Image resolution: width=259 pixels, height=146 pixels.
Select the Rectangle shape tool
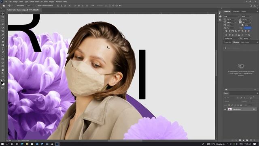[x=3, y=59]
